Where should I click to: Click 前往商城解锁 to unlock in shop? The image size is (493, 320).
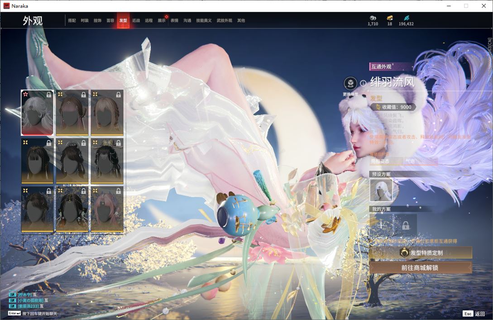tap(421, 267)
